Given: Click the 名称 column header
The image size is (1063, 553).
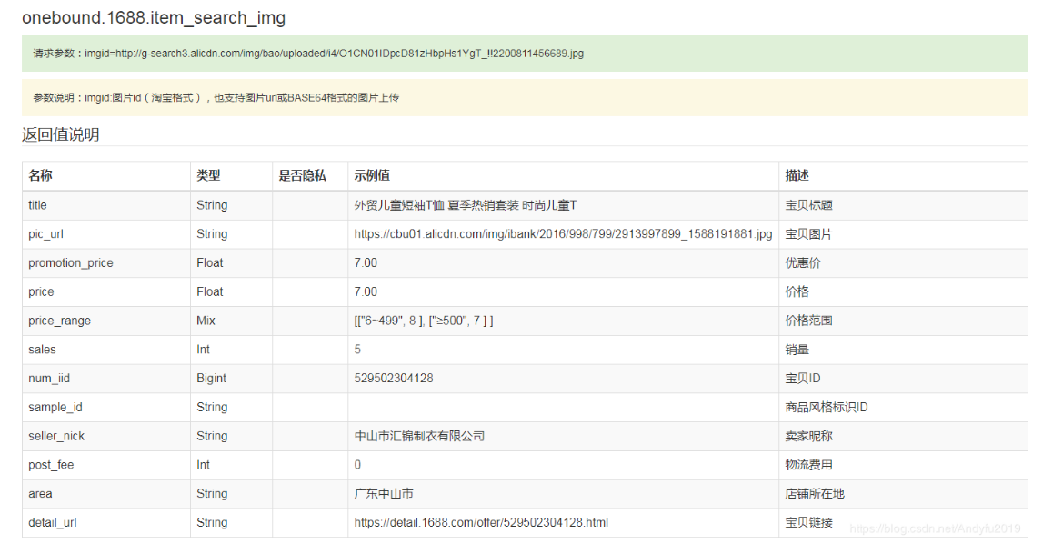Looking at the screenshot, I should [x=41, y=175].
